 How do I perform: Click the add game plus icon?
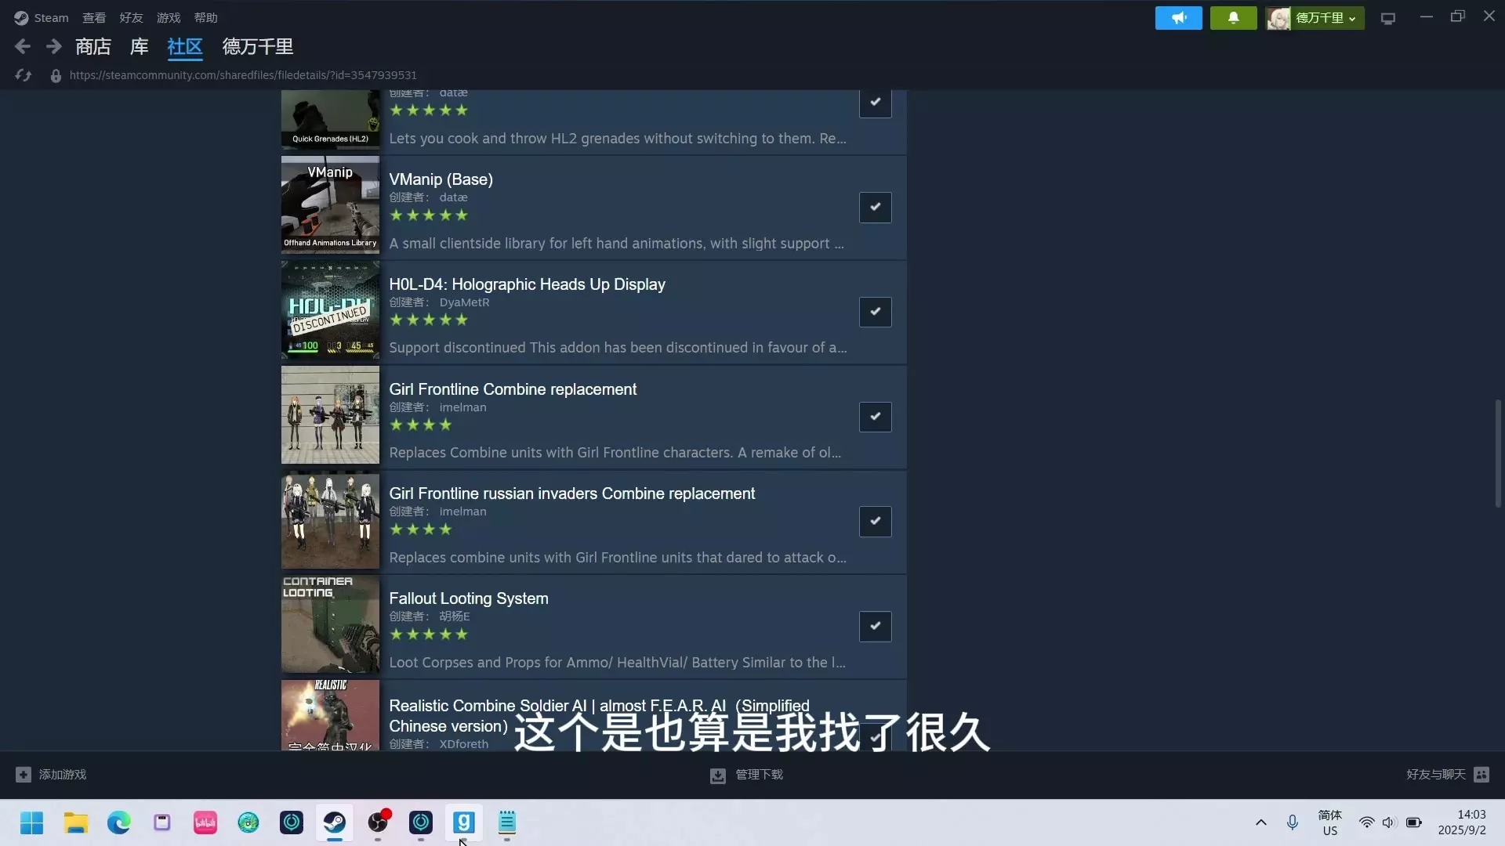pyautogui.click(x=24, y=775)
